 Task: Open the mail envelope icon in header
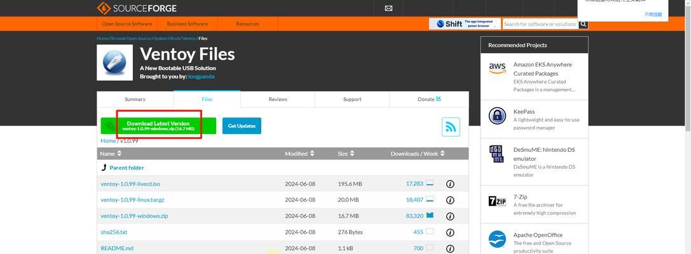pyautogui.click(x=388, y=8)
